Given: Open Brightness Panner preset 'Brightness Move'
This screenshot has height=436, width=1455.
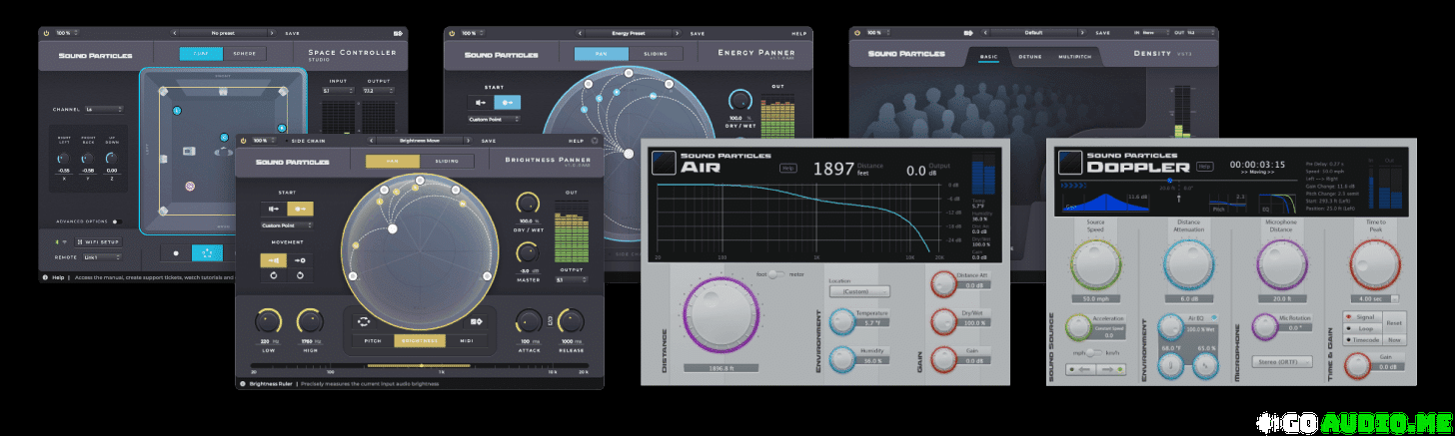Looking at the screenshot, I should [421, 141].
